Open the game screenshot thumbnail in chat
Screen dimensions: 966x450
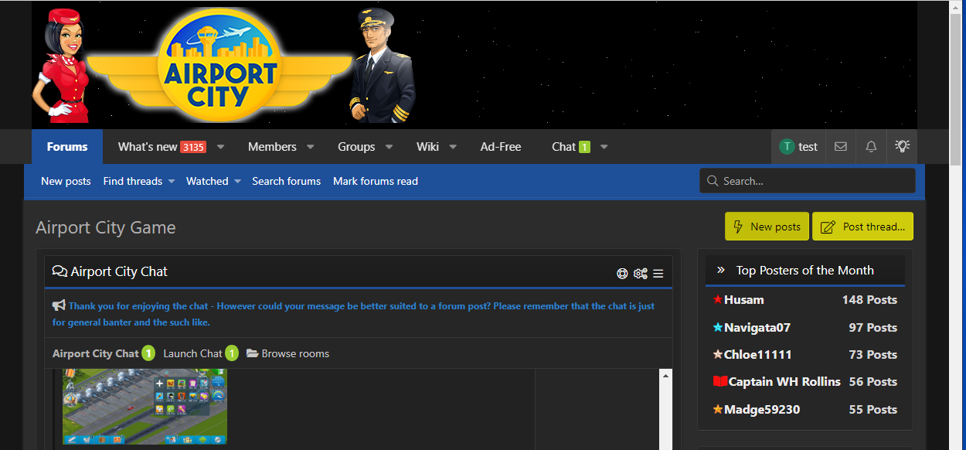click(x=145, y=406)
